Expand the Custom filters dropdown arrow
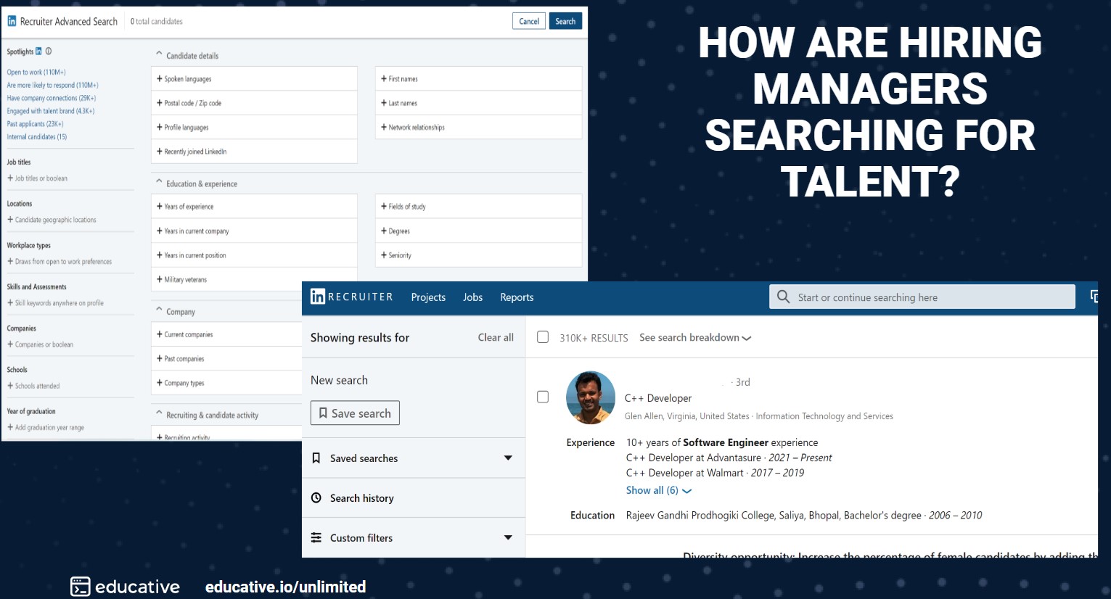The width and height of the screenshot is (1111, 599). pos(508,537)
